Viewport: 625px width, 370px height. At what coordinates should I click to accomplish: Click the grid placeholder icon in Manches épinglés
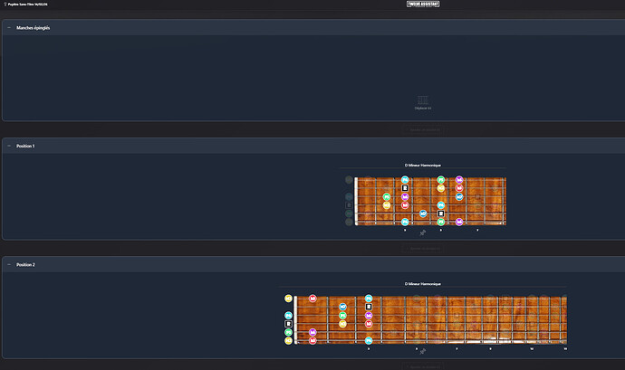tap(422, 100)
